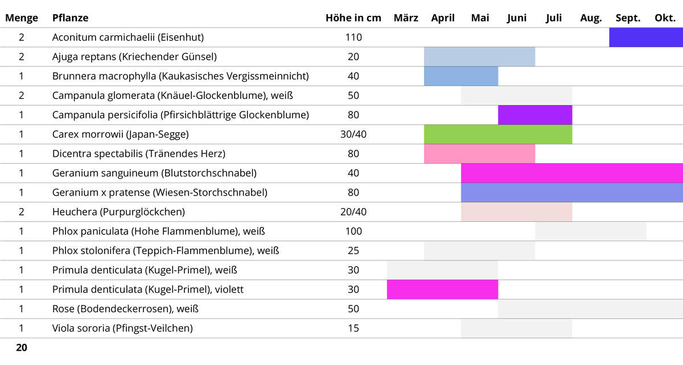The height and width of the screenshot is (365, 683).
Task: Select the purple Campanula persicifolia bloom bar
Action: coord(535,115)
